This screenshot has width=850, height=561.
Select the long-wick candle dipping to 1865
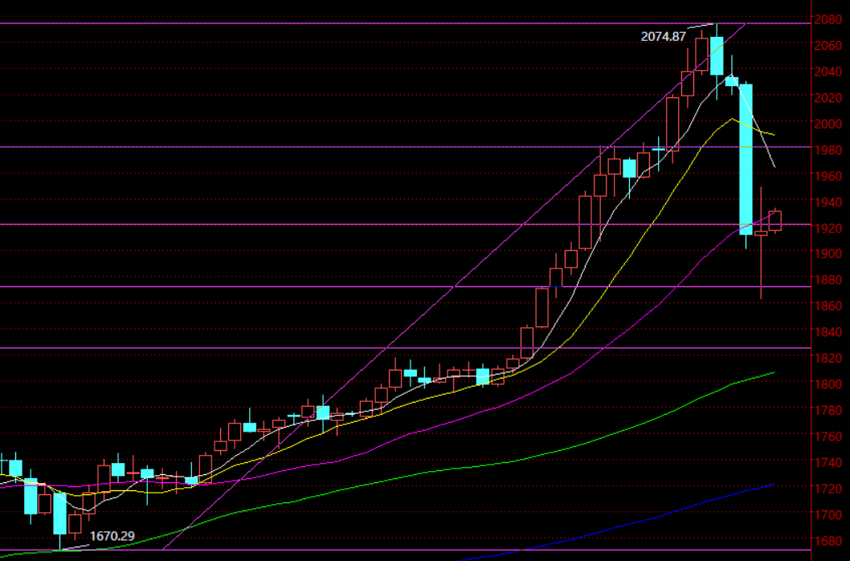click(x=761, y=233)
